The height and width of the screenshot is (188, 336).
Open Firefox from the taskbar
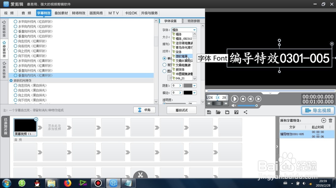point(68,183)
